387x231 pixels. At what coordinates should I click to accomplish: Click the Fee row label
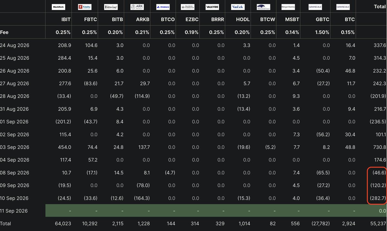4,32
